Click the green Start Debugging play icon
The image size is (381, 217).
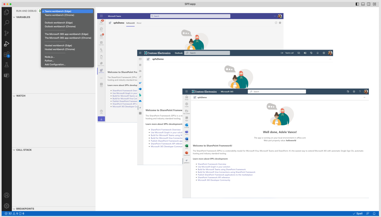[x=40, y=11]
